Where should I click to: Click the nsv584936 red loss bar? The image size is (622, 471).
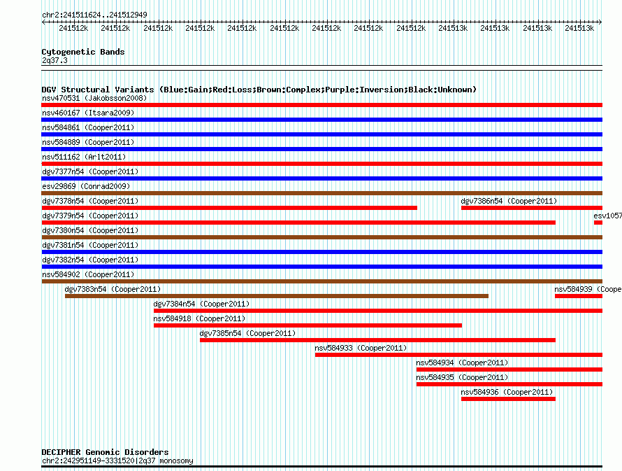click(508, 399)
